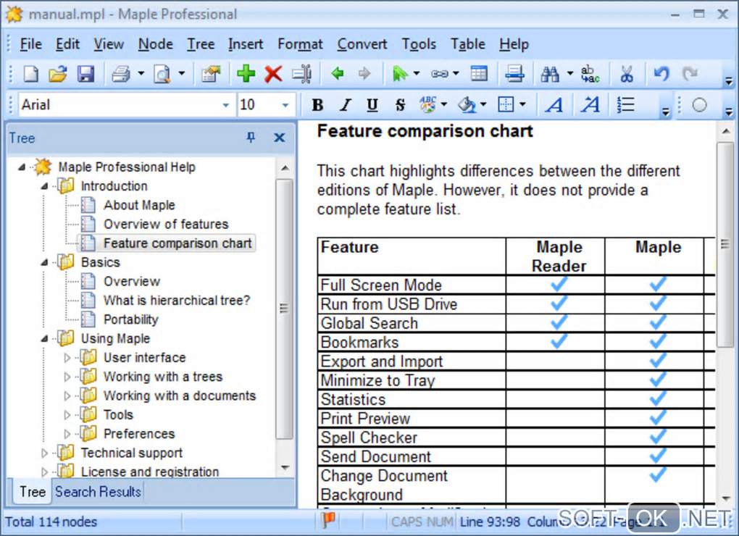
Task: Collapse the Basics tree folder
Action: [44, 262]
